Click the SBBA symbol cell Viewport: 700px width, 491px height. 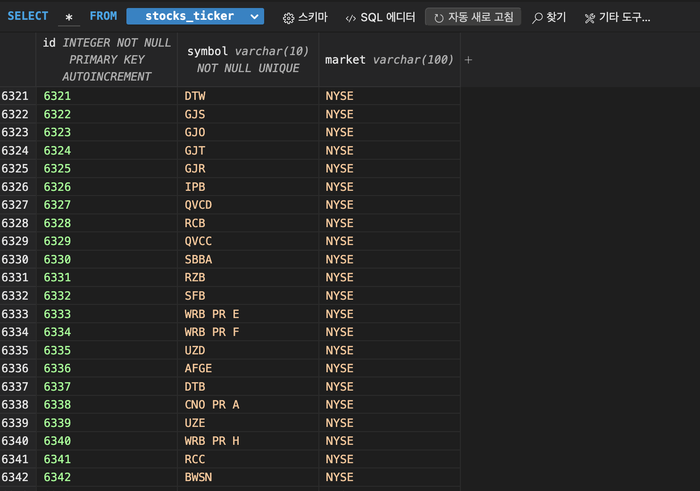pyautogui.click(x=248, y=260)
